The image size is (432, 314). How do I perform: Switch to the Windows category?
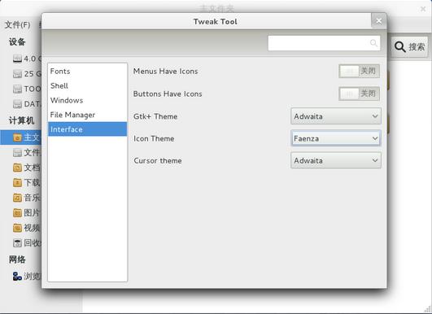[x=87, y=100]
